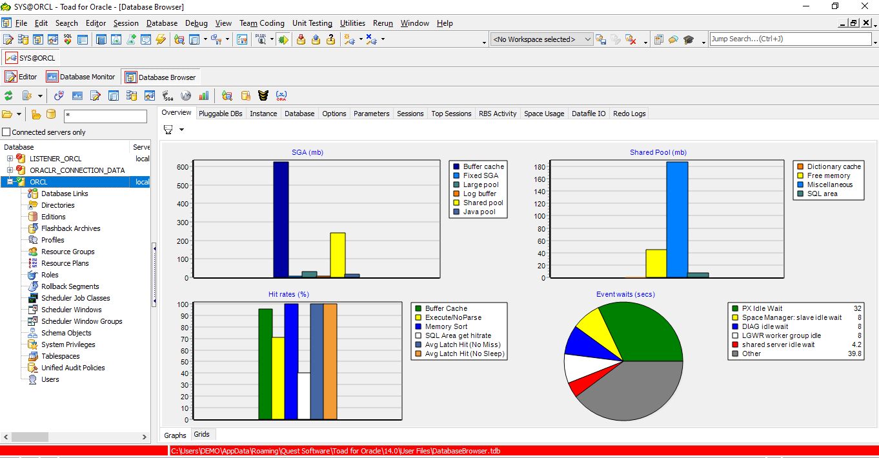Open the No Workspace selected dropdown

[542, 39]
